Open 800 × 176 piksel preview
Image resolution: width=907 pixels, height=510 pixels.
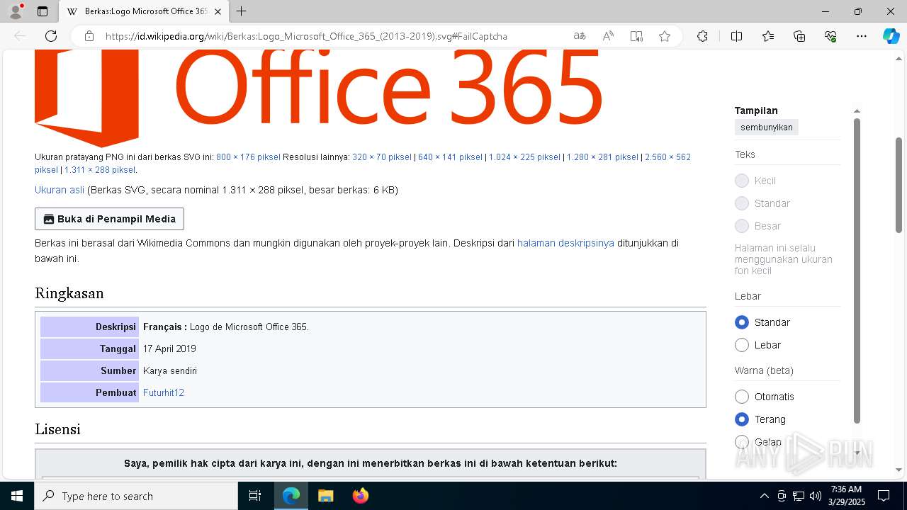click(248, 157)
